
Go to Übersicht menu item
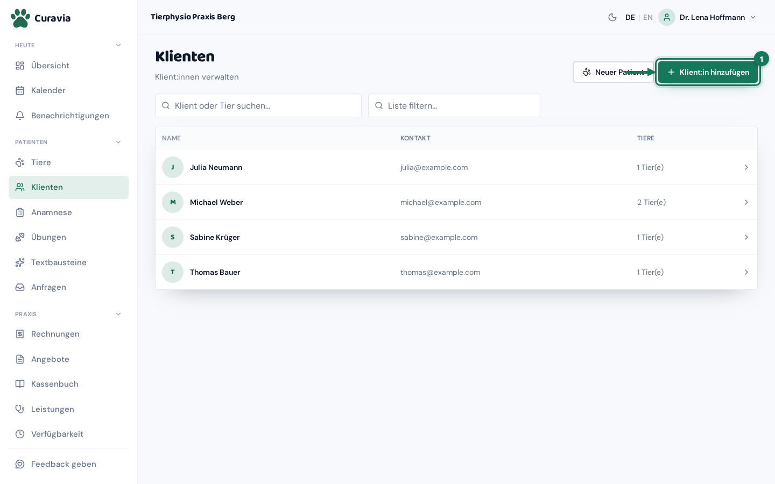point(68,66)
